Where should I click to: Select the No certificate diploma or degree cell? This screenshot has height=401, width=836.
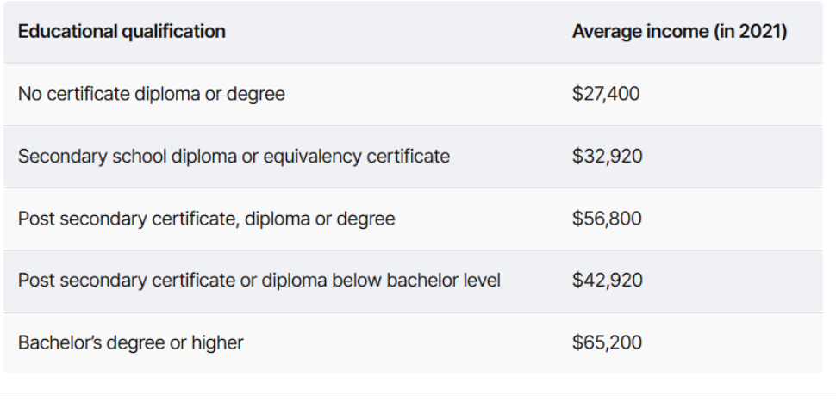click(x=152, y=94)
